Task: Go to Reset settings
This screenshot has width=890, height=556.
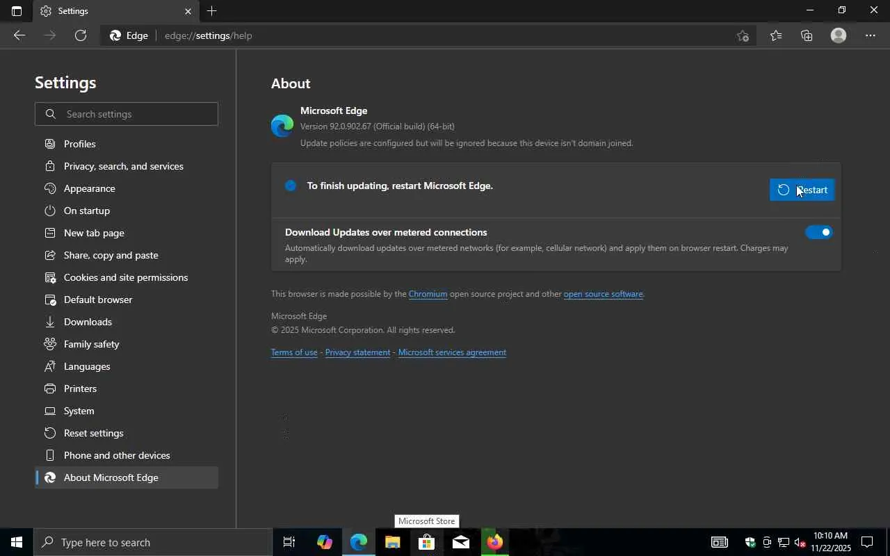Action: [127, 433]
